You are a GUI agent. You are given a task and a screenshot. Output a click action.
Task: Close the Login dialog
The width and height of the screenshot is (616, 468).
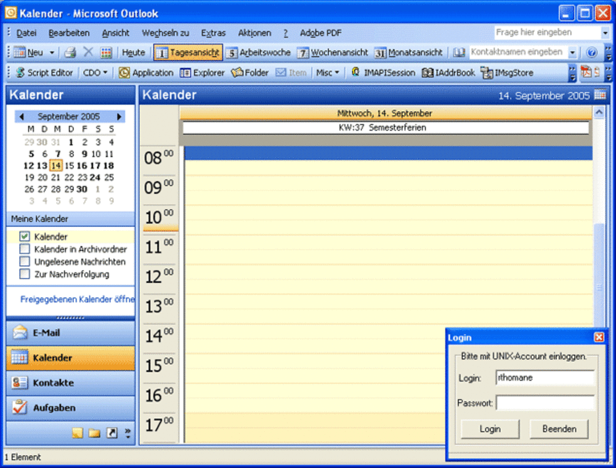click(x=599, y=338)
